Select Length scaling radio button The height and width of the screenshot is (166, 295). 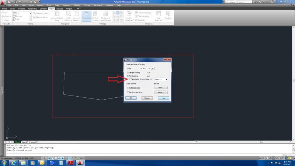(128, 73)
